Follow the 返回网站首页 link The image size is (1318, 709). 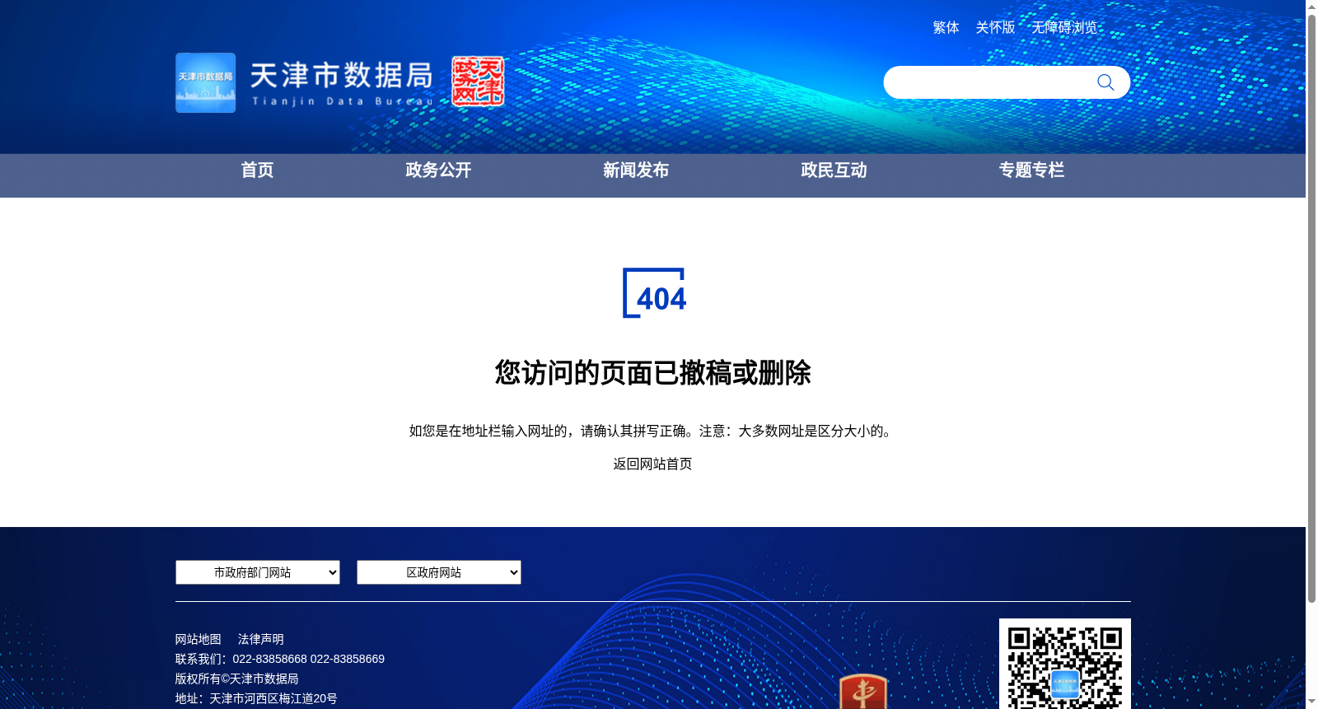point(652,464)
